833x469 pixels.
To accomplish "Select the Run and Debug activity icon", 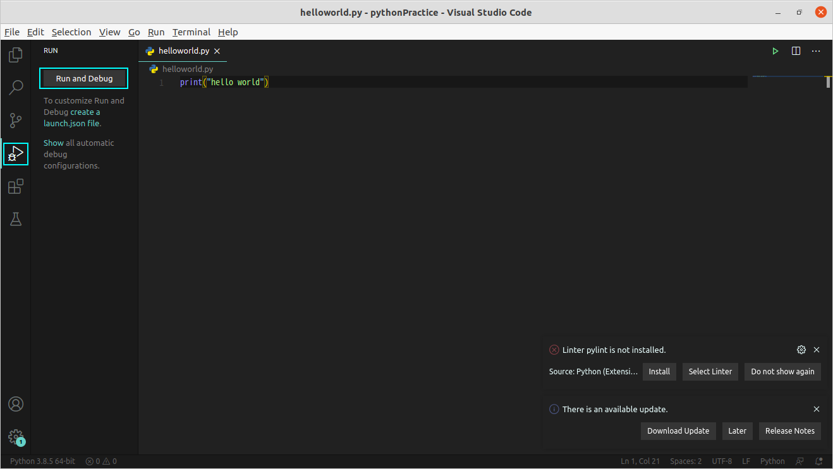I will point(16,153).
